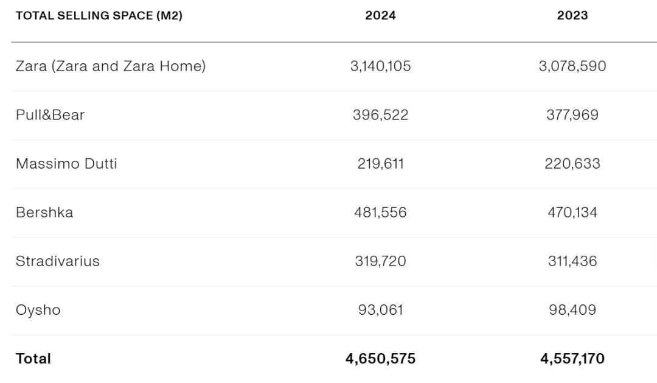The width and height of the screenshot is (657, 383).
Task: Click the bold Total row label
Action: 33,359
